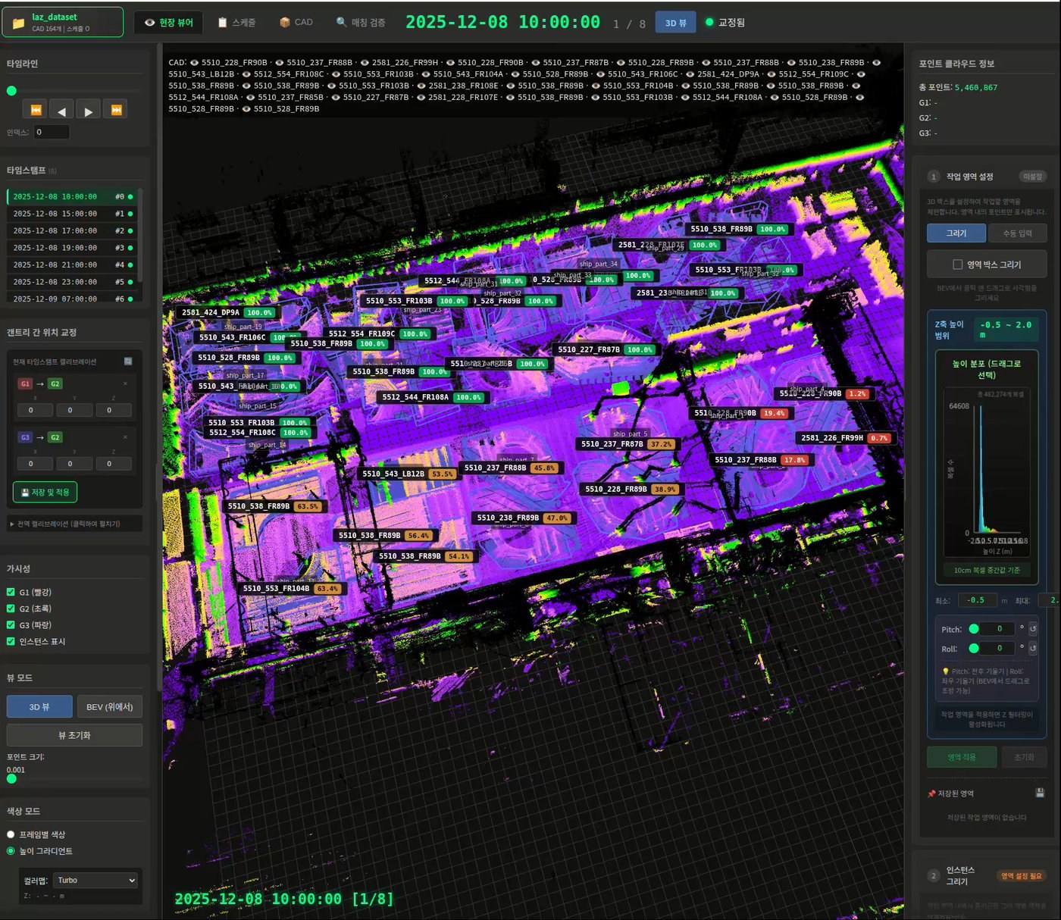This screenshot has height=920, width=1061.
Task: Open the Turbo colormap dropdown
Action: [95, 880]
